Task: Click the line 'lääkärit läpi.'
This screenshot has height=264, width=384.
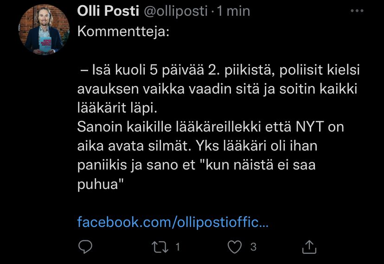Action: [117, 108]
